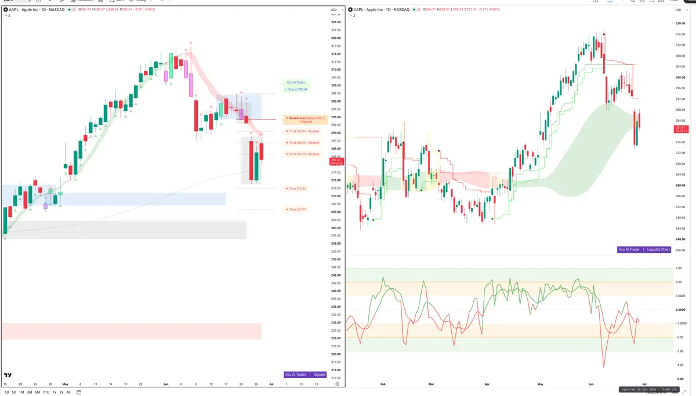Screen dimensions: 696x396
Task: Click the 'Jul' label on left time axis
Action: [272, 384]
